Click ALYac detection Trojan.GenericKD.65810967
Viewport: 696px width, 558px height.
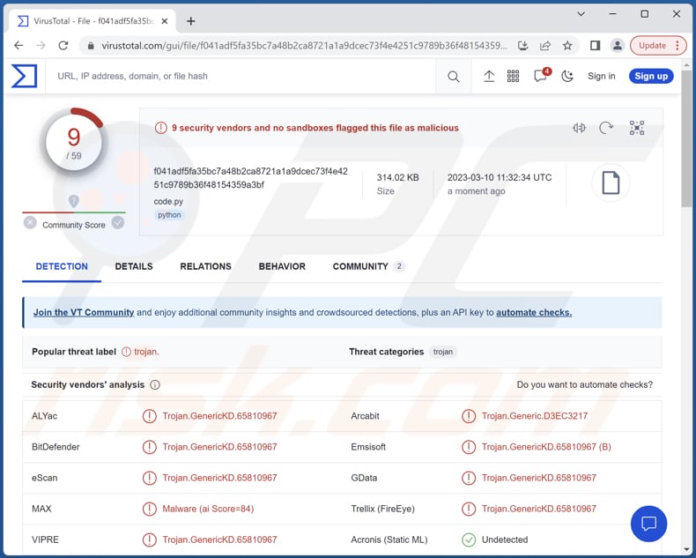[x=219, y=416]
